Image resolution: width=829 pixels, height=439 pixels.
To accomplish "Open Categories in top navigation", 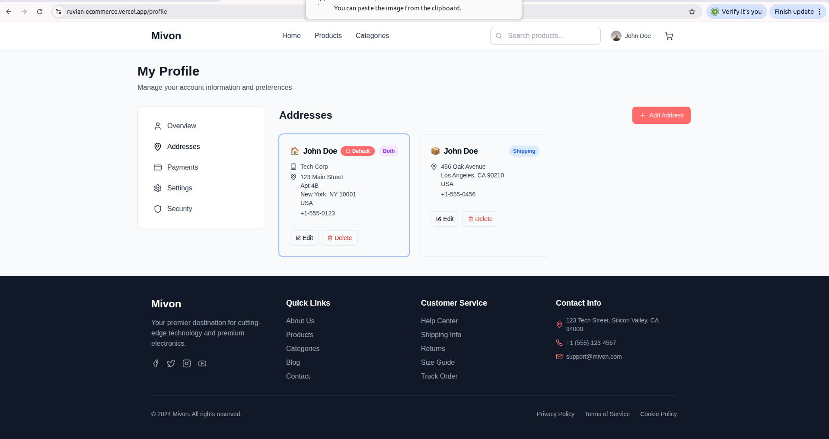I will tap(372, 36).
